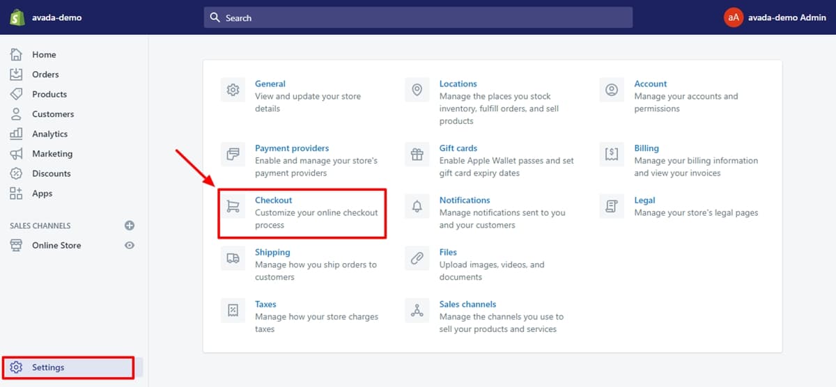The width and height of the screenshot is (836, 387).
Task: Click the Files paperclip icon
Action: point(417,258)
